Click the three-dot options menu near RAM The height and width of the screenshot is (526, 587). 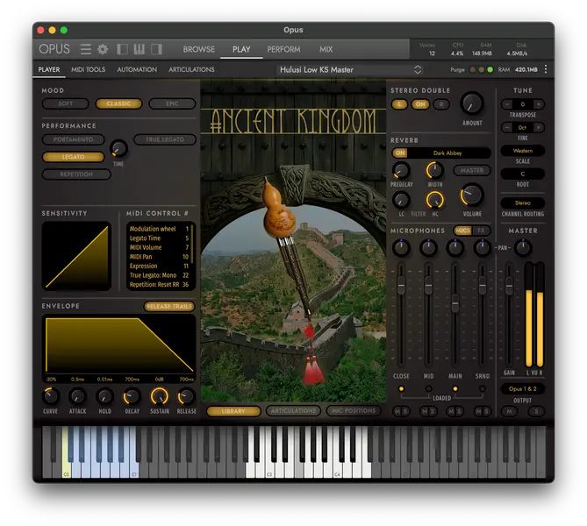(x=546, y=69)
